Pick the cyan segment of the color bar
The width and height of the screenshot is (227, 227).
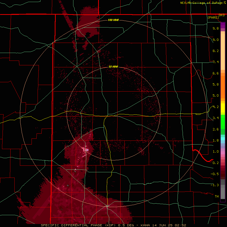(223, 139)
